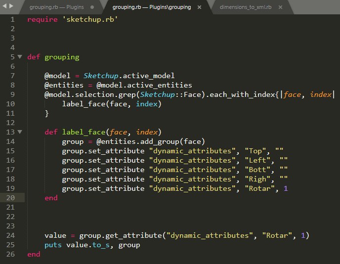Click @entities variable on line 8
The image size is (340, 264).
(x=64, y=85)
